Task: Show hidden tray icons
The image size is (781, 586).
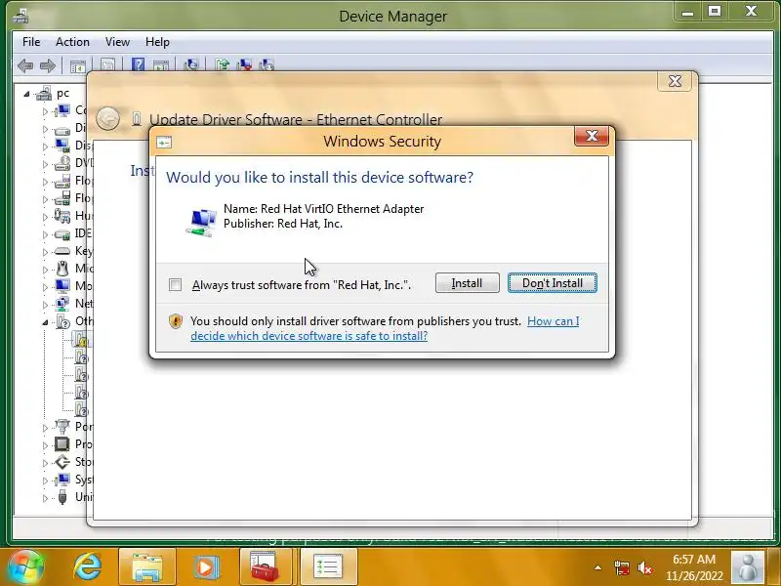Action: tap(597, 567)
